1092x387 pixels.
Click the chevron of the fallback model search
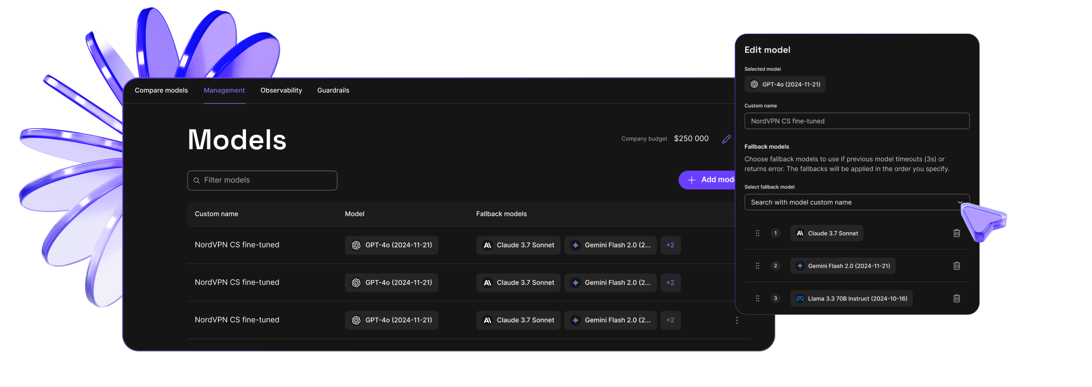pyautogui.click(x=960, y=202)
